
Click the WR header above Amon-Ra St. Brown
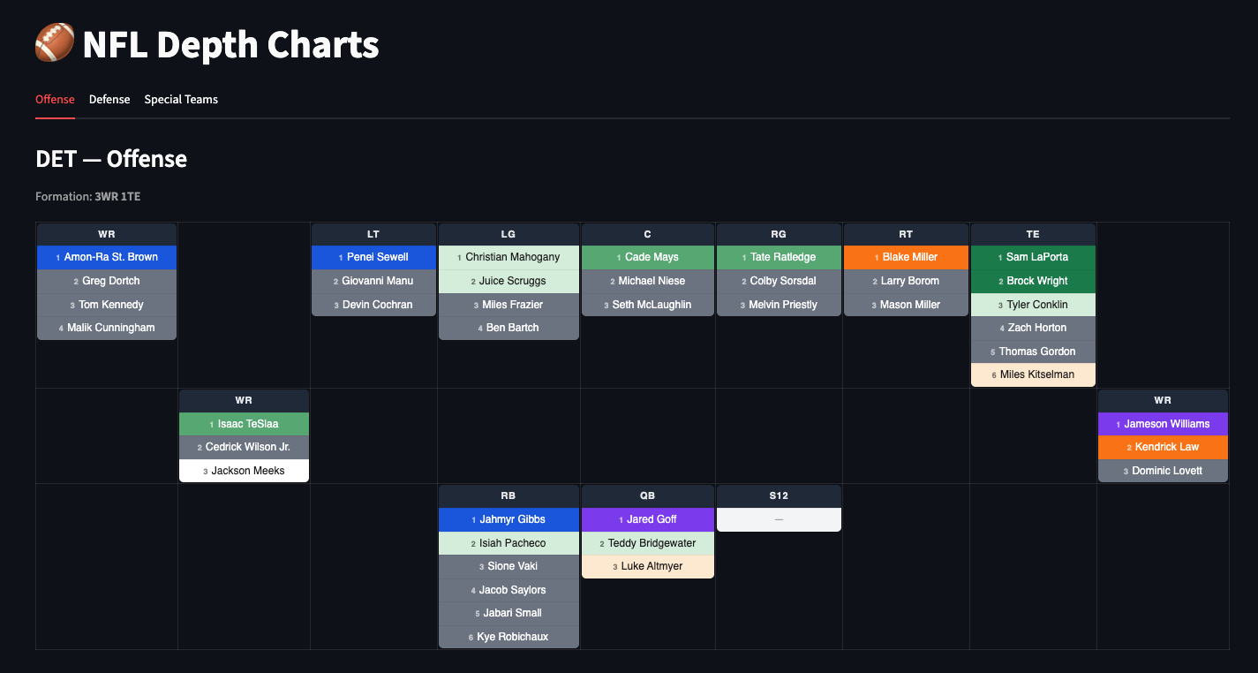(107, 234)
